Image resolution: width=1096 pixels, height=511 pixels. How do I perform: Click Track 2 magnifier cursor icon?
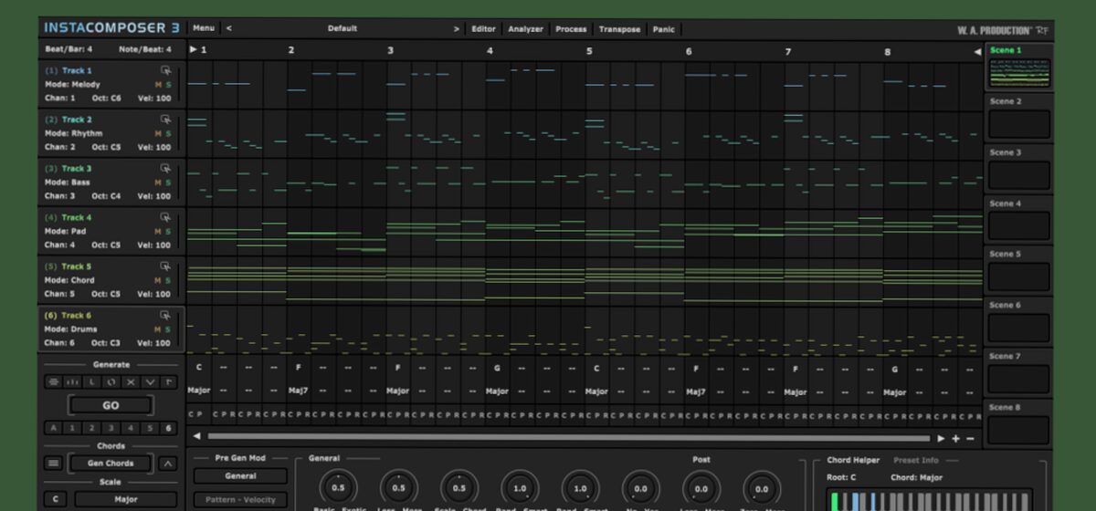point(165,120)
